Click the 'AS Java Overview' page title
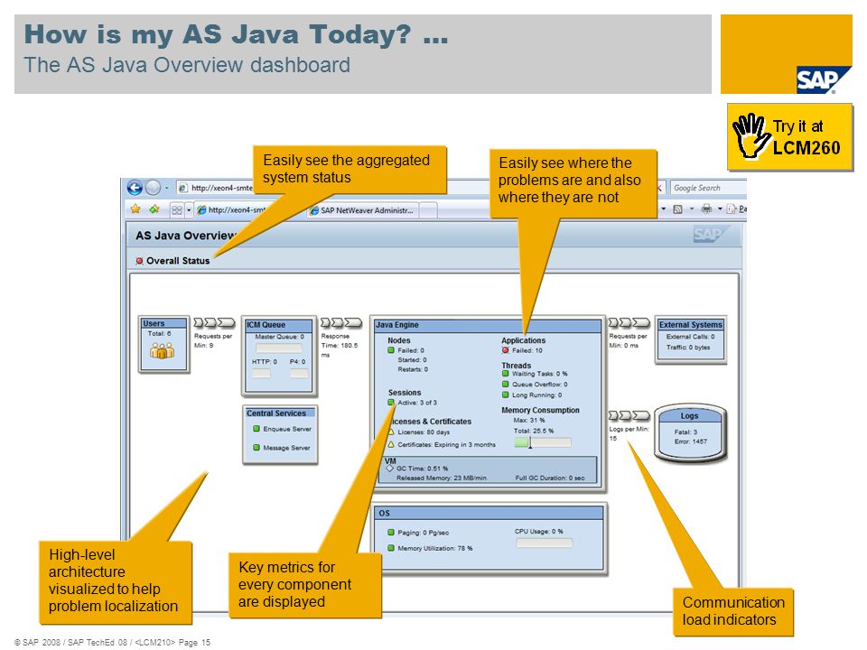 point(186,236)
